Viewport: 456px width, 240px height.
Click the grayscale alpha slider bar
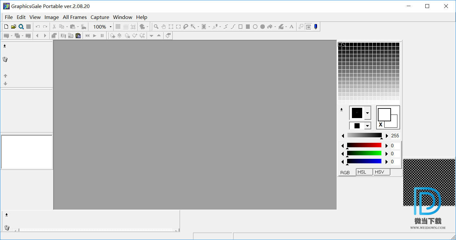(364, 135)
